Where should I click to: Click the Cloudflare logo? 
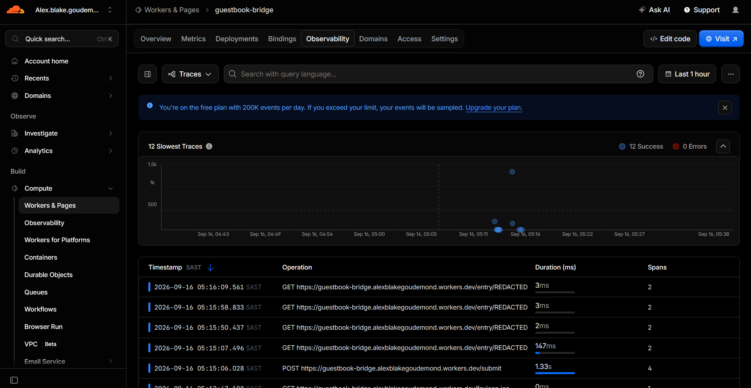point(15,10)
